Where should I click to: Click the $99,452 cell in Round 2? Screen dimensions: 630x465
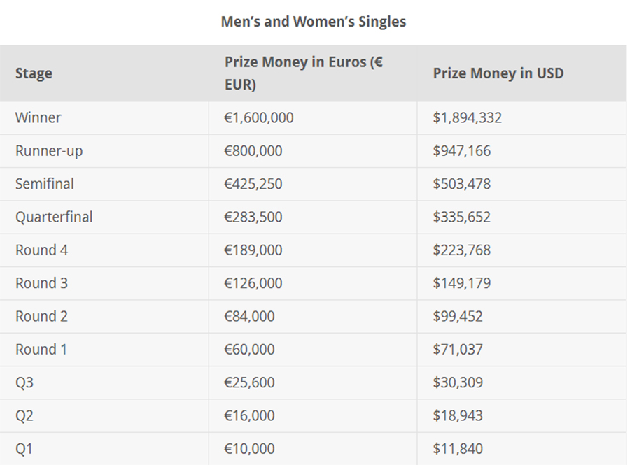pyautogui.click(x=458, y=316)
